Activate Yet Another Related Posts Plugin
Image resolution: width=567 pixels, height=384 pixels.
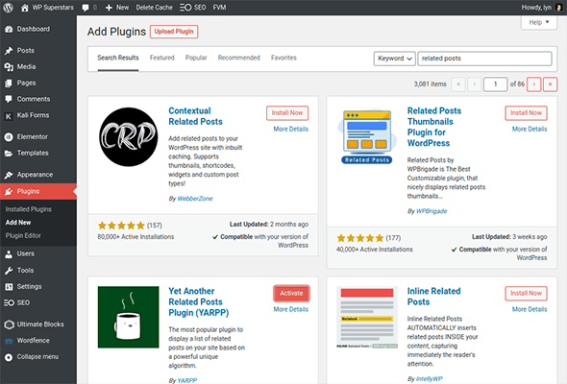pos(291,294)
